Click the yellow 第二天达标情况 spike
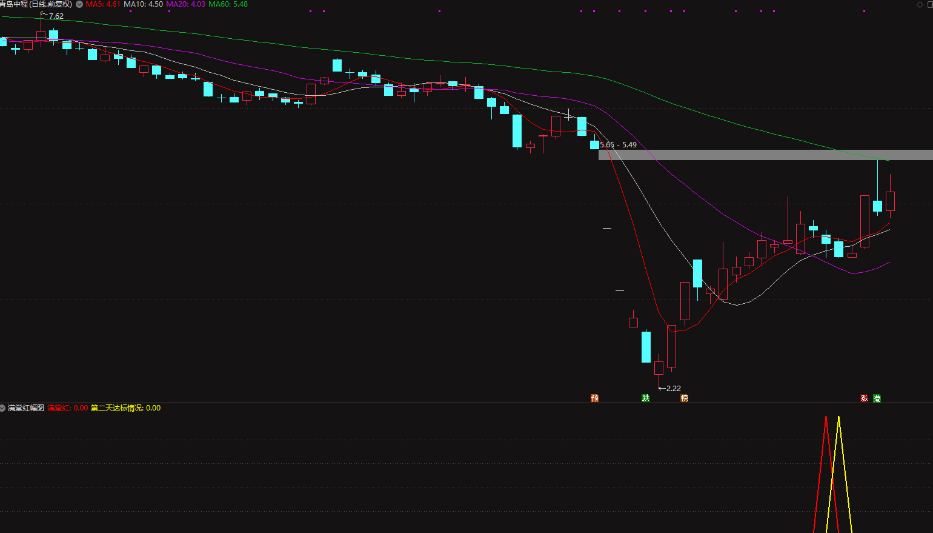 [x=839, y=473]
